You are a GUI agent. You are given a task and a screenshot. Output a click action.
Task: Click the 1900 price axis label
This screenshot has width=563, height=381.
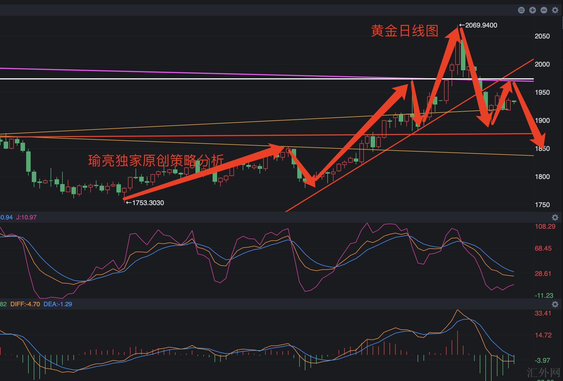coord(542,121)
